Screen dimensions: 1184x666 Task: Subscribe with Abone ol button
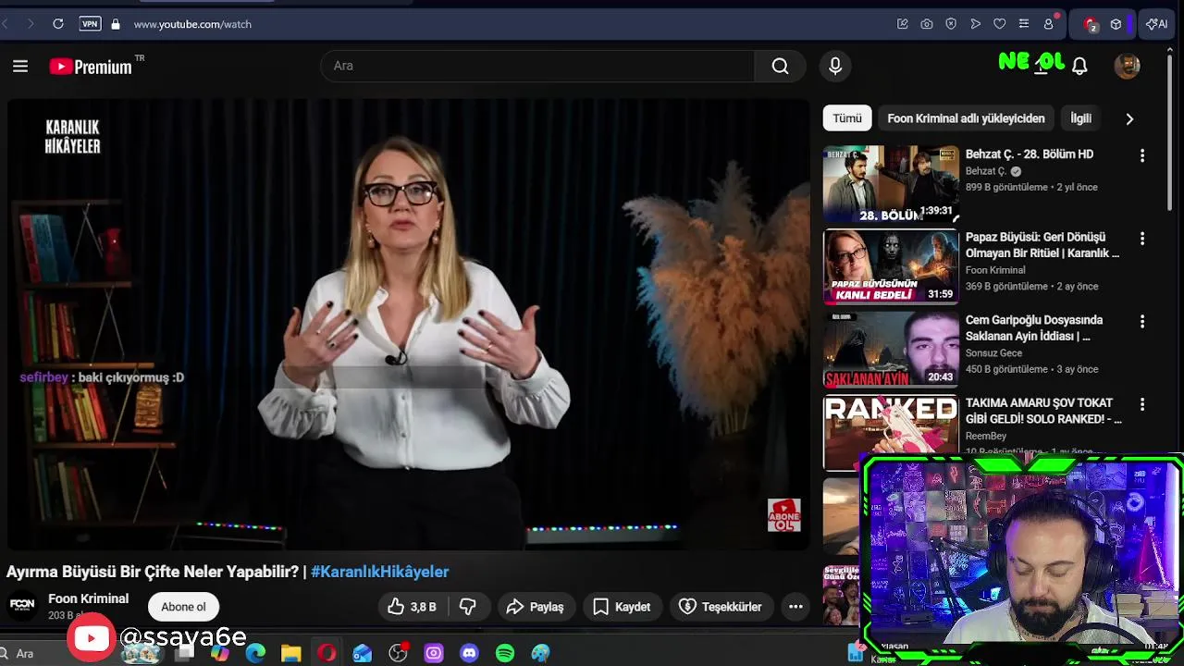click(183, 607)
